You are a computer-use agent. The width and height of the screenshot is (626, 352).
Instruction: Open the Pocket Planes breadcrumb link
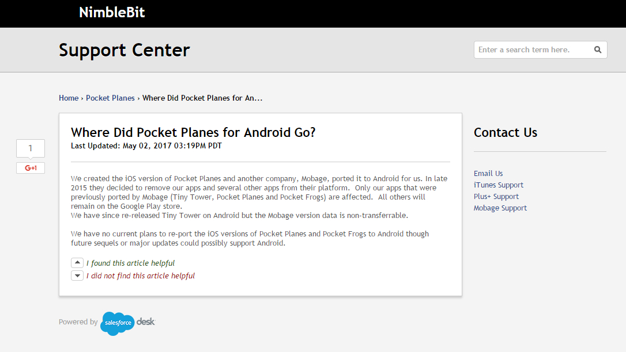click(x=110, y=98)
